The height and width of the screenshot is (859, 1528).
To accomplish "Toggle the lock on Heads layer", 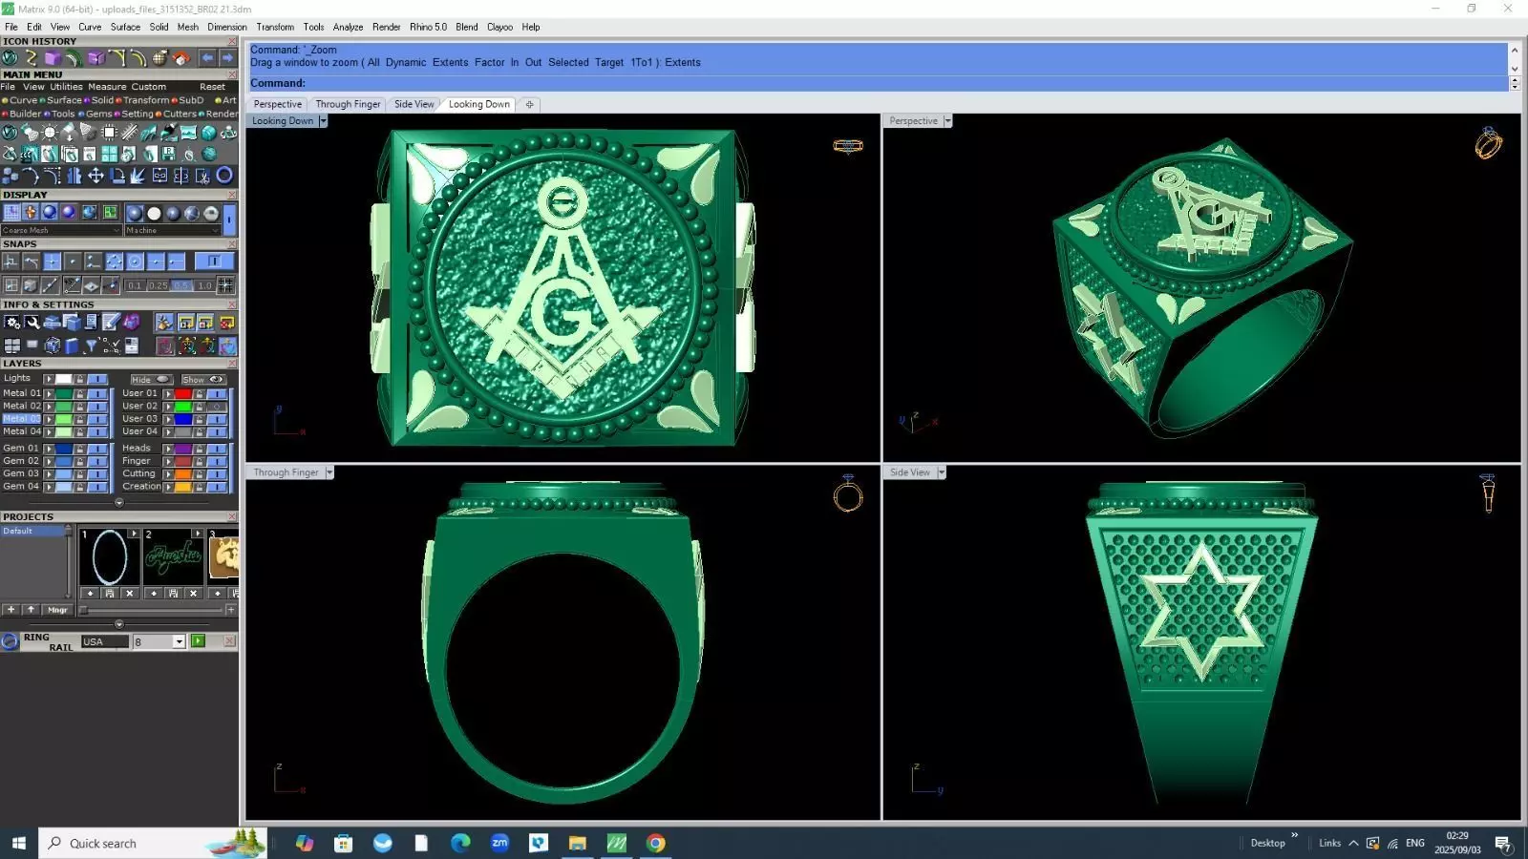I will (x=200, y=449).
